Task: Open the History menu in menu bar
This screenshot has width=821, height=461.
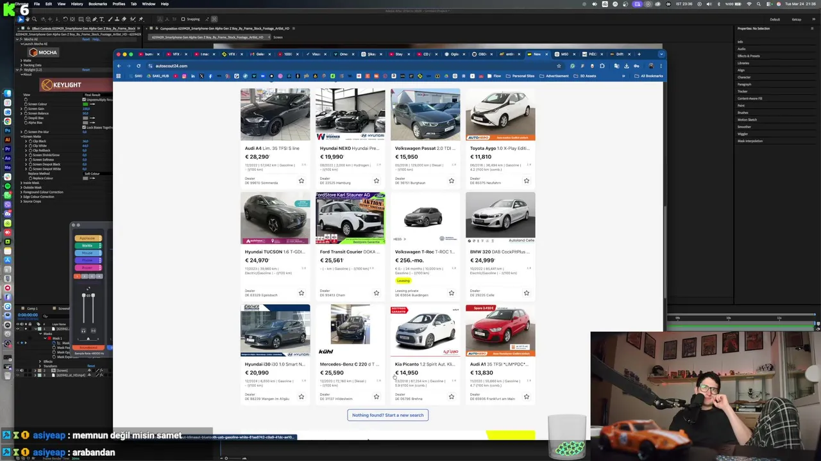Action: tap(76, 4)
